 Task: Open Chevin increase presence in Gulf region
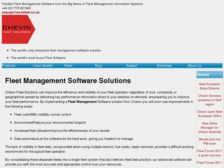[210, 100]
